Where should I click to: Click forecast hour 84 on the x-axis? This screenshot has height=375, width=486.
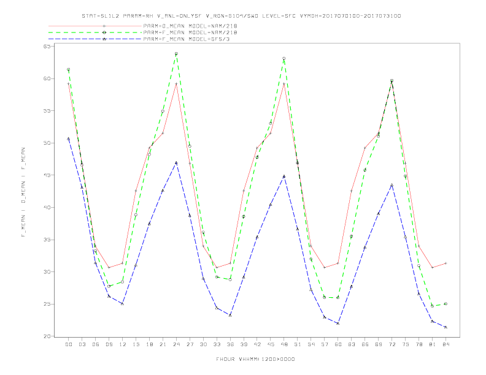point(445,344)
